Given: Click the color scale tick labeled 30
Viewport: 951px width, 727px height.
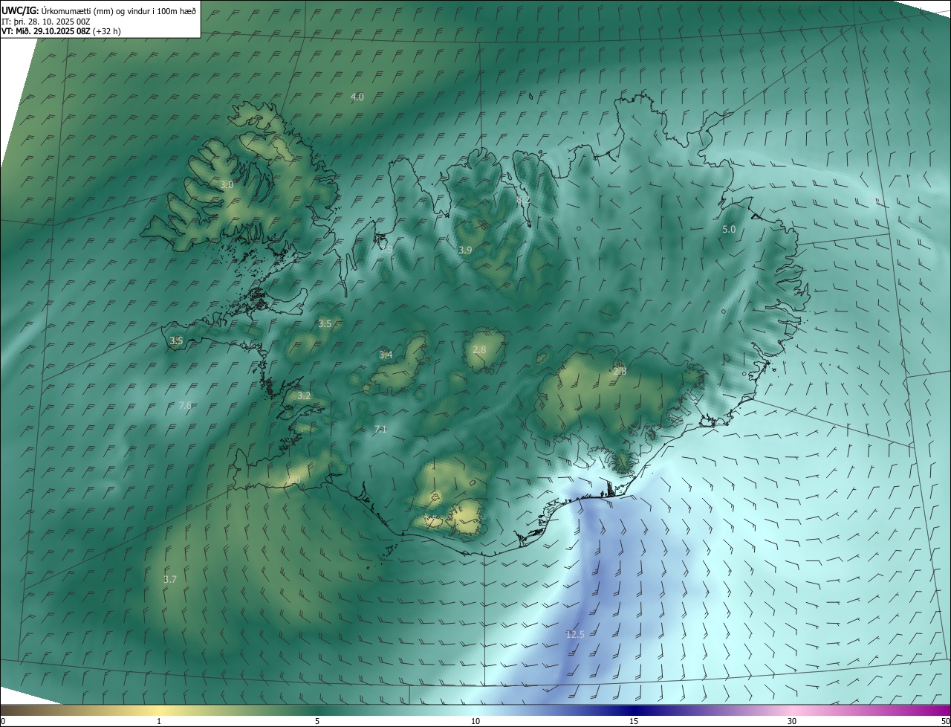Looking at the screenshot, I should coord(792,721).
